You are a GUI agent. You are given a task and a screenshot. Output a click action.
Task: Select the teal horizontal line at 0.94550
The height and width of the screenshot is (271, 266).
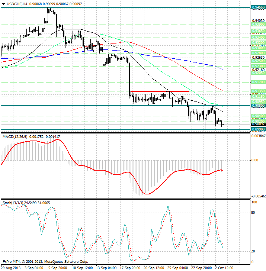point(126,7)
